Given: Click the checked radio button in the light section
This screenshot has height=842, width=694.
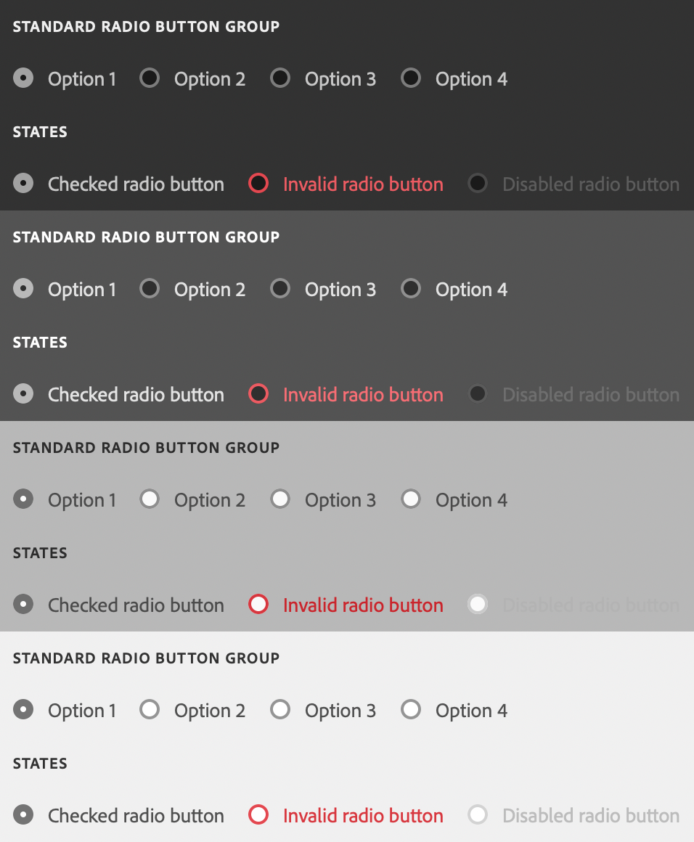Looking at the screenshot, I should pyautogui.click(x=23, y=815).
